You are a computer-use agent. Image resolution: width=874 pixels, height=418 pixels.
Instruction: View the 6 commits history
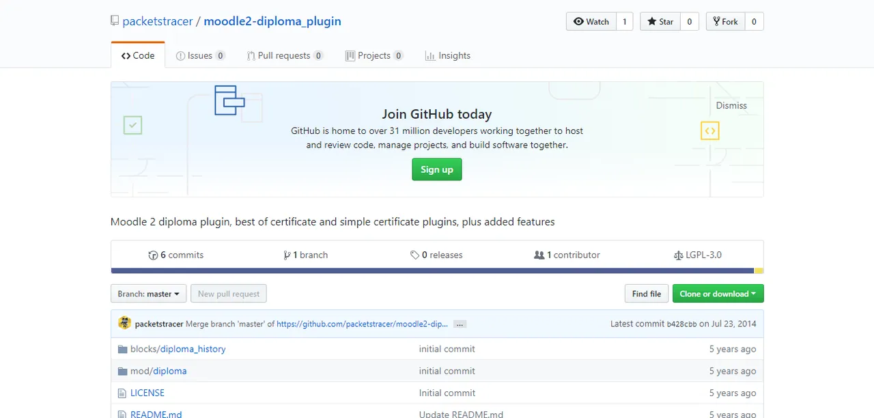[176, 255]
